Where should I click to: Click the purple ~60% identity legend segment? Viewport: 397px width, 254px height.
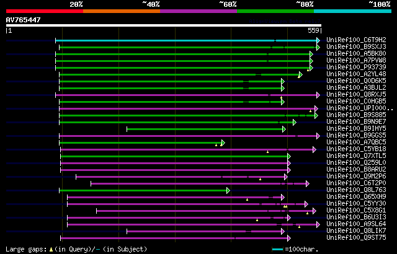click(x=198, y=11)
